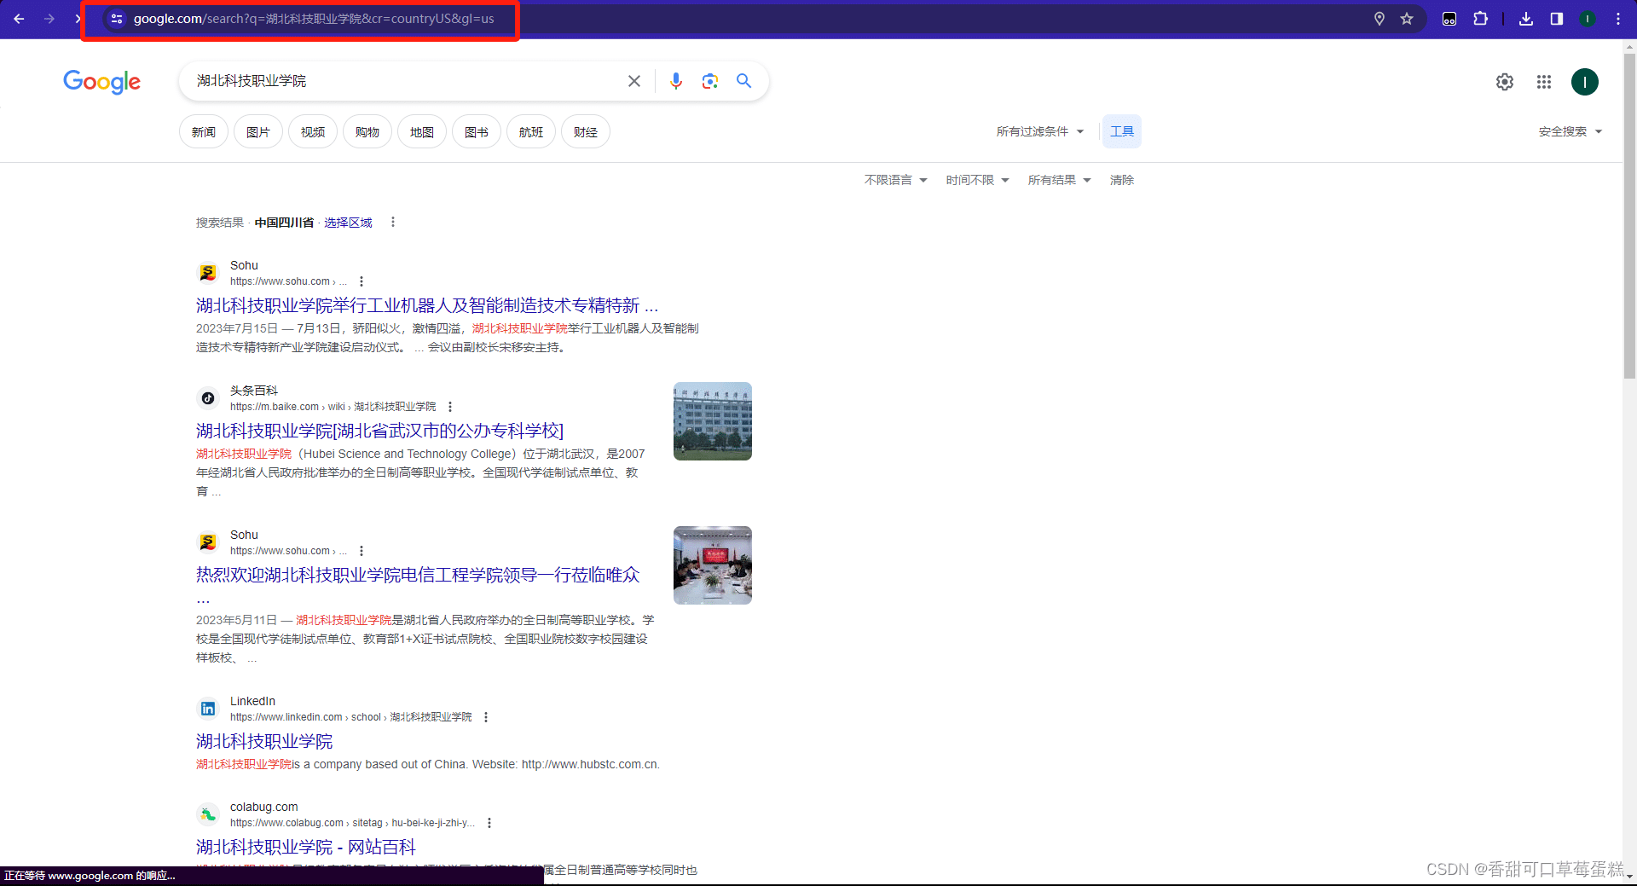Go back with the browser back arrow
This screenshot has width=1637, height=886.
click(19, 19)
